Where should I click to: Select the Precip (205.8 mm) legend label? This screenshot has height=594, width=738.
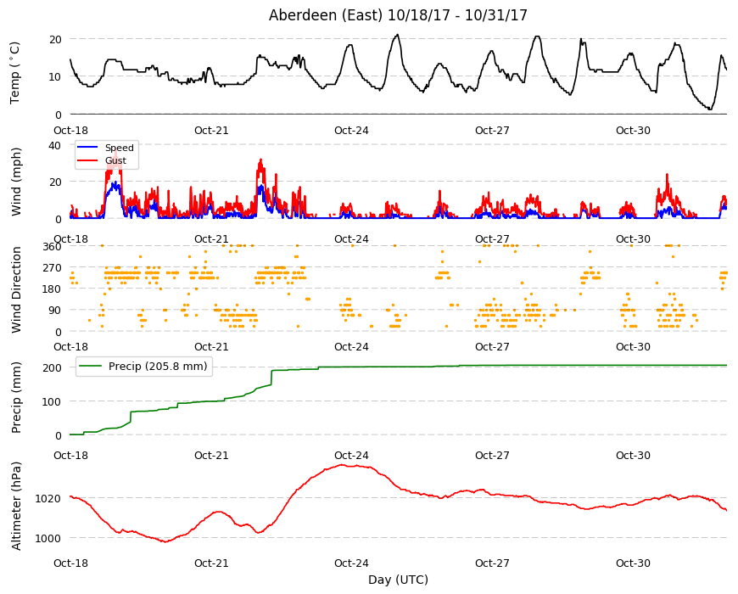(158, 367)
